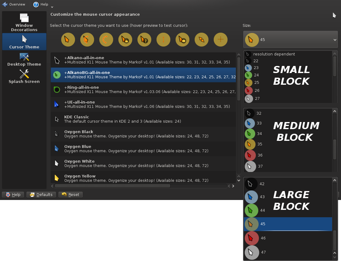Click the busy arrow with dots preview

tap(87, 40)
